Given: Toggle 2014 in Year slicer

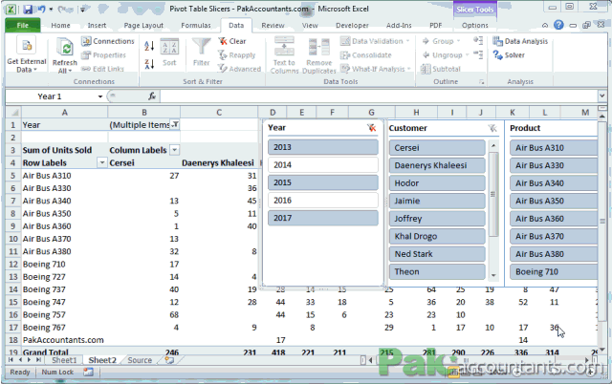Looking at the screenshot, I should [x=323, y=165].
